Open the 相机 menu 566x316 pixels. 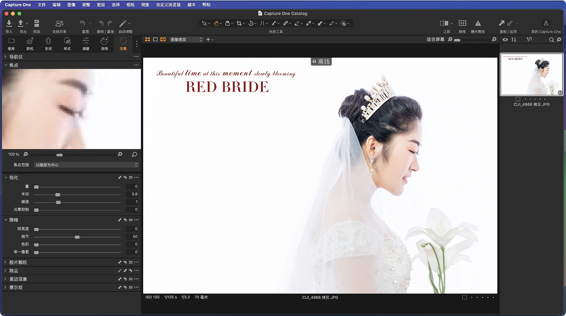pyautogui.click(x=130, y=5)
